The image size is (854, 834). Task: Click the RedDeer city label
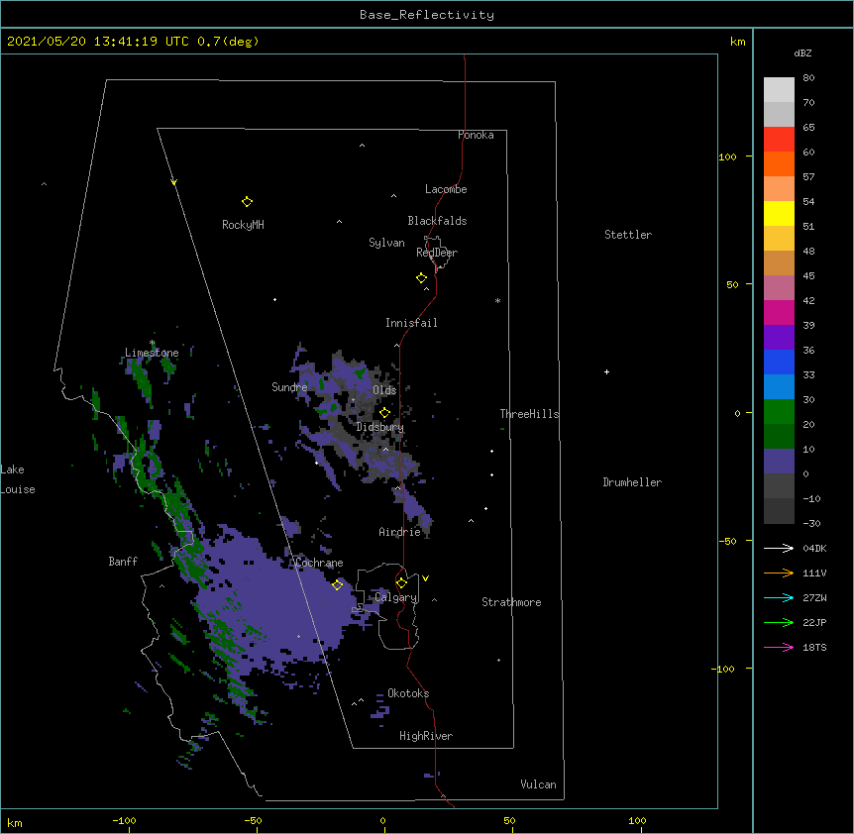coord(437,253)
